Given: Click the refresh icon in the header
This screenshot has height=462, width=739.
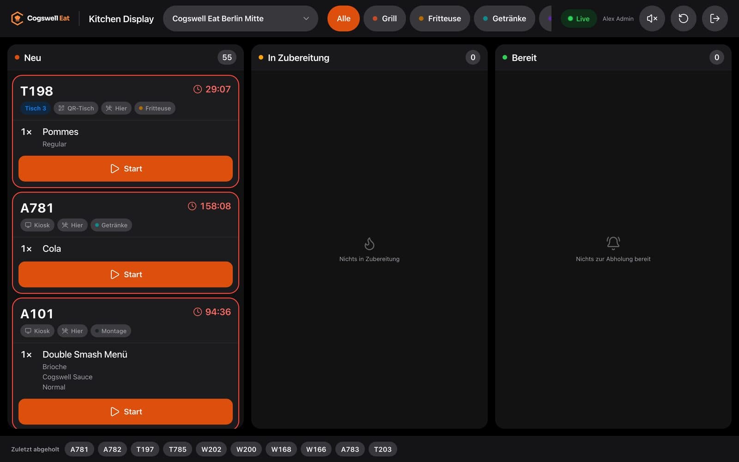Looking at the screenshot, I should pyautogui.click(x=683, y=18).
